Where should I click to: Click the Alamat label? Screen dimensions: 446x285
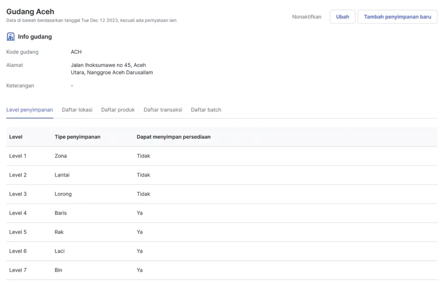[15, 65]
